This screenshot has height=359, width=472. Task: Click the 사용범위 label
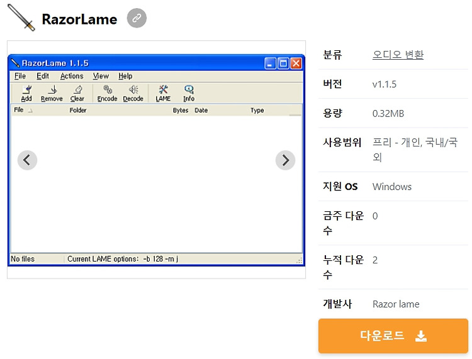point(342,142)
